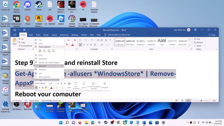Click the Windows Start button

[x=61, y=122]
